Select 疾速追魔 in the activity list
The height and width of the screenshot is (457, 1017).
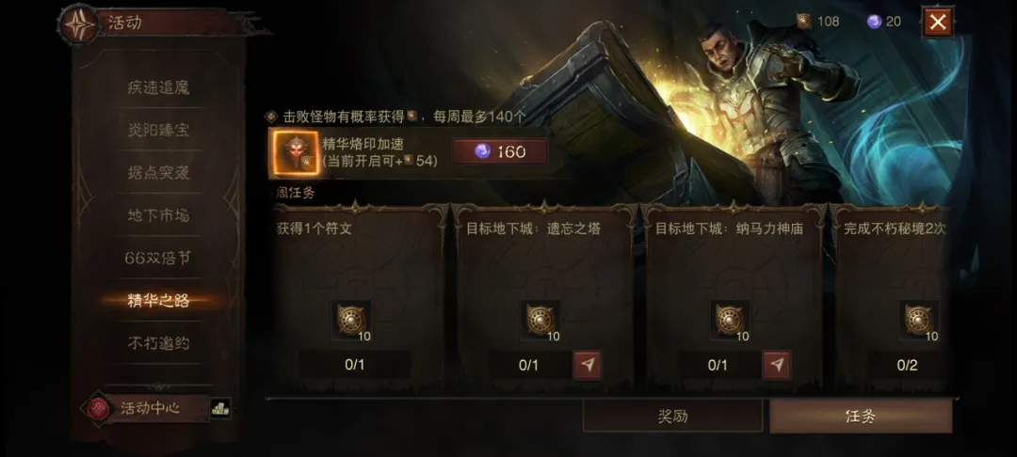159,87
